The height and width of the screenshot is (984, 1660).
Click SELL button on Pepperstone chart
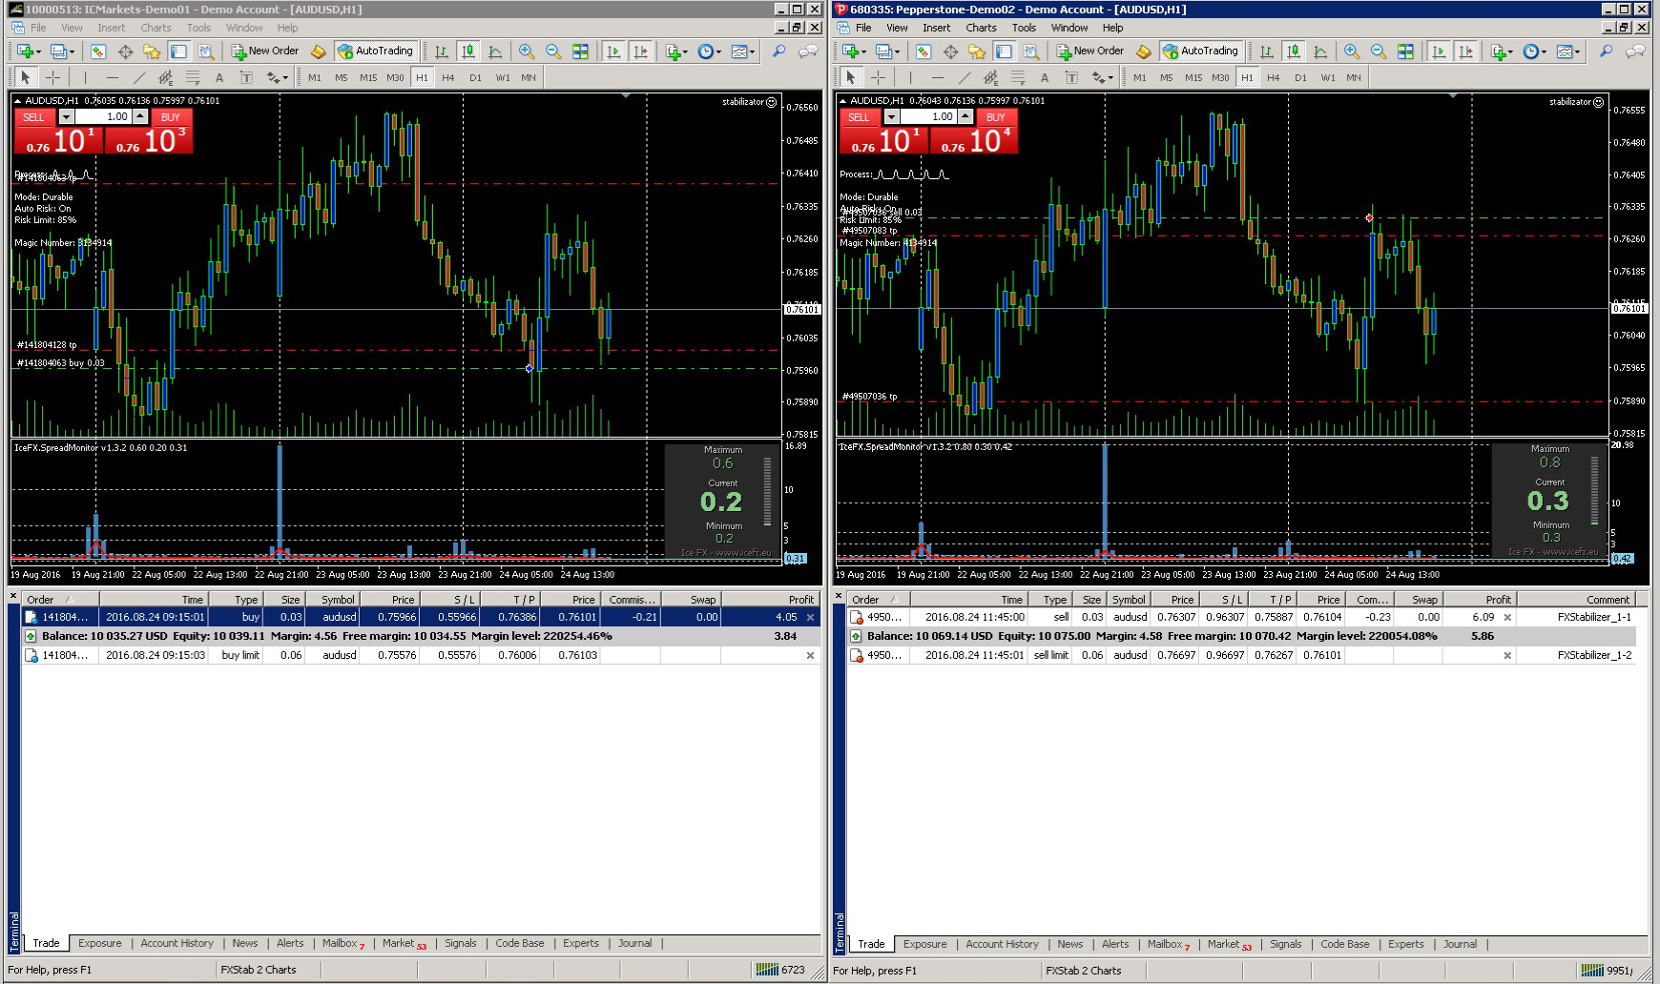pyautogui.click(x=859, y=117)
